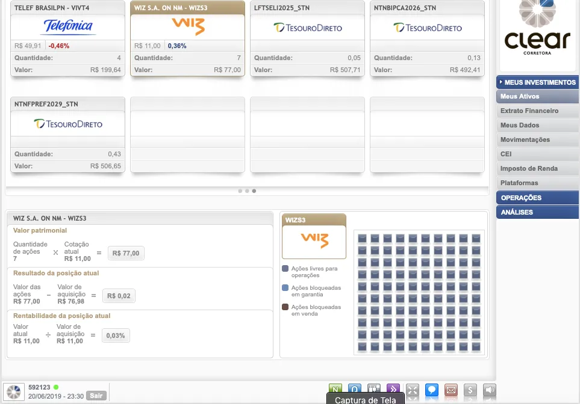Viewport: 580px width, 404px height.
Task: Expand the OPERAÇÕES section
Action: [537, 198]
